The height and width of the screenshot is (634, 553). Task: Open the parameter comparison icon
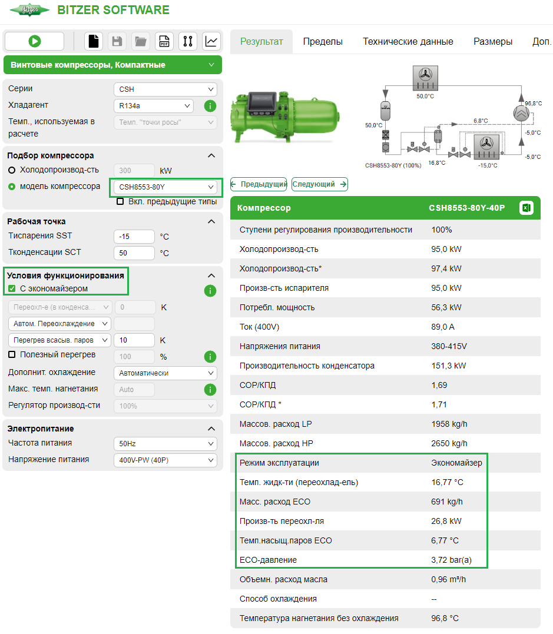[187, 41]
